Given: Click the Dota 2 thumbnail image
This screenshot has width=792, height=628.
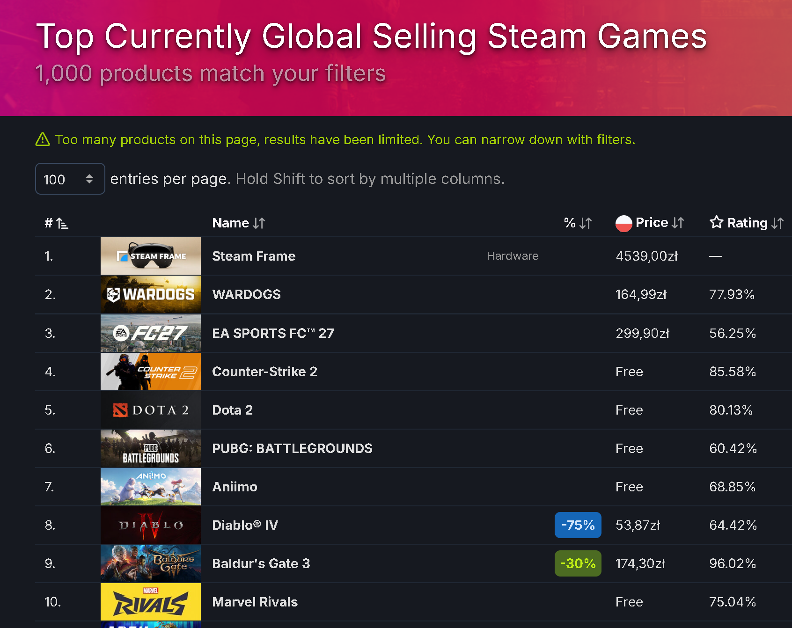Looking at the screenshot, I should tap(151, 410).
